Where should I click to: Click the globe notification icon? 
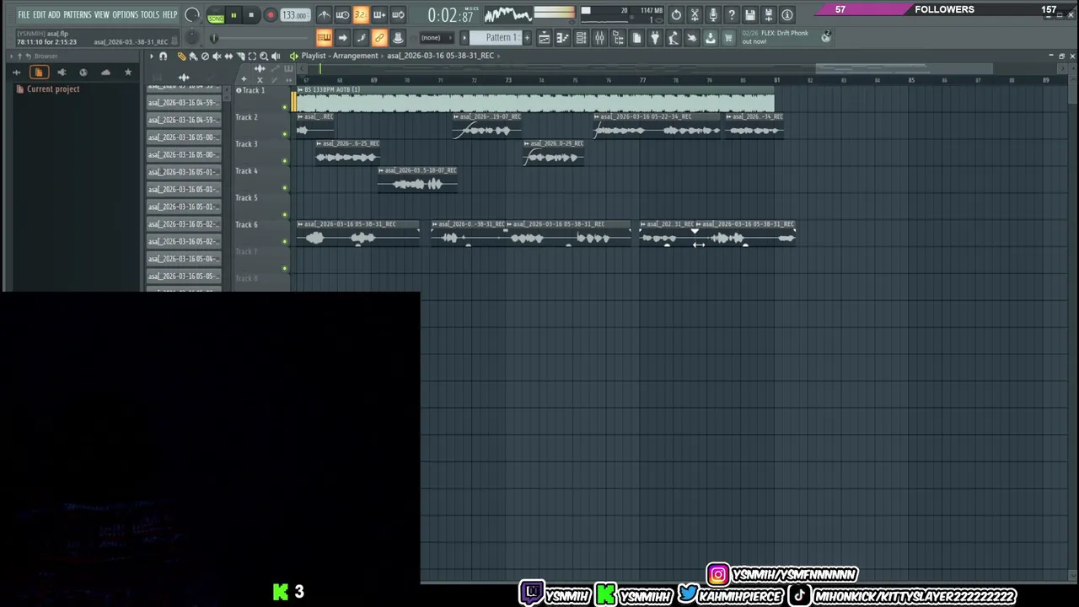pos(826,36)
